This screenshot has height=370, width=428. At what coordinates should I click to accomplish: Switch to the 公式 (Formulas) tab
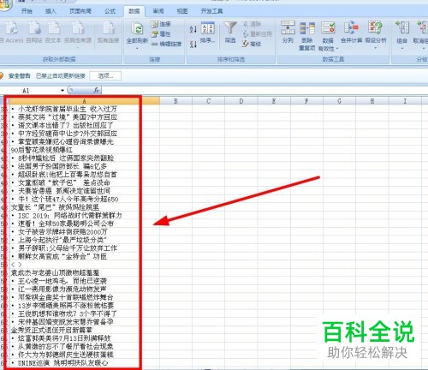[110, 11]
